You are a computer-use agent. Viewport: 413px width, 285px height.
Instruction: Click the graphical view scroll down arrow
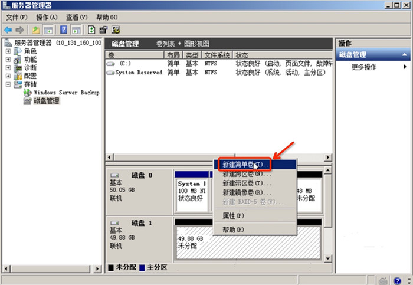(328, 258)
